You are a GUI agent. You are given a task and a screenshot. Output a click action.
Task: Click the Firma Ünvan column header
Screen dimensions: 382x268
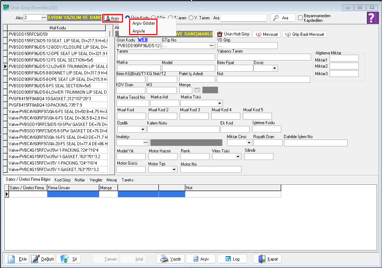pos(73,188)
